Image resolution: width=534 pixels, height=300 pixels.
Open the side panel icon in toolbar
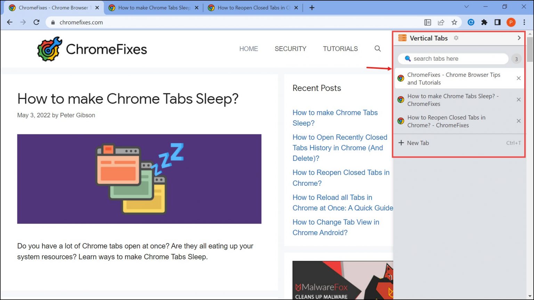click(x=497, y=22)
